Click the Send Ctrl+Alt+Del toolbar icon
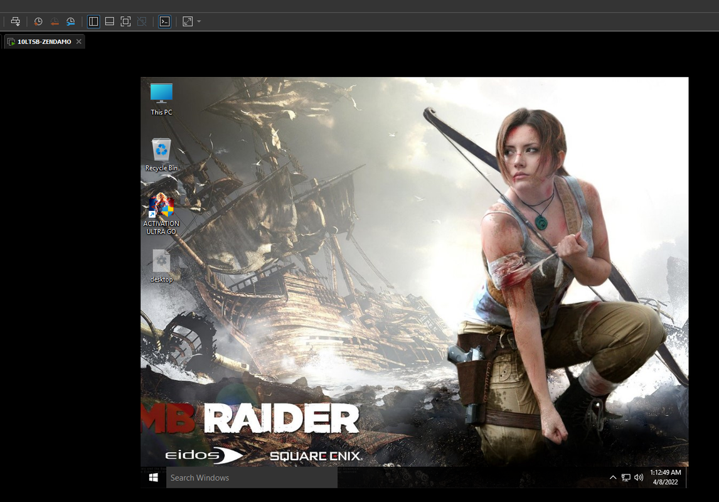The height and width of the screenshot is (502, 719). tap(15, 21)
